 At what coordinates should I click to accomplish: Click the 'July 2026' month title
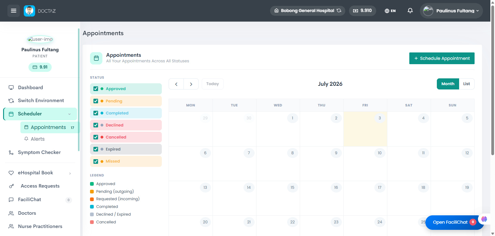(330, 84)
